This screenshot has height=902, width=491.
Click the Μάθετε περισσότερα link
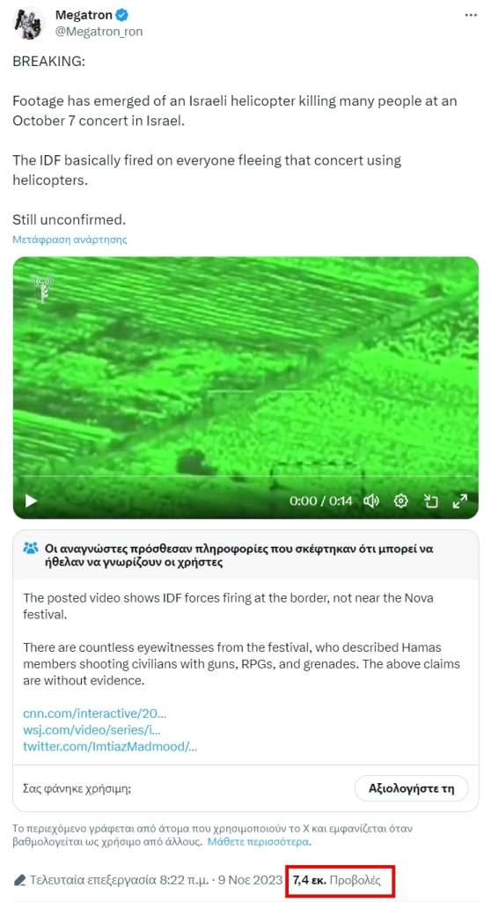[x=258, y=841]
